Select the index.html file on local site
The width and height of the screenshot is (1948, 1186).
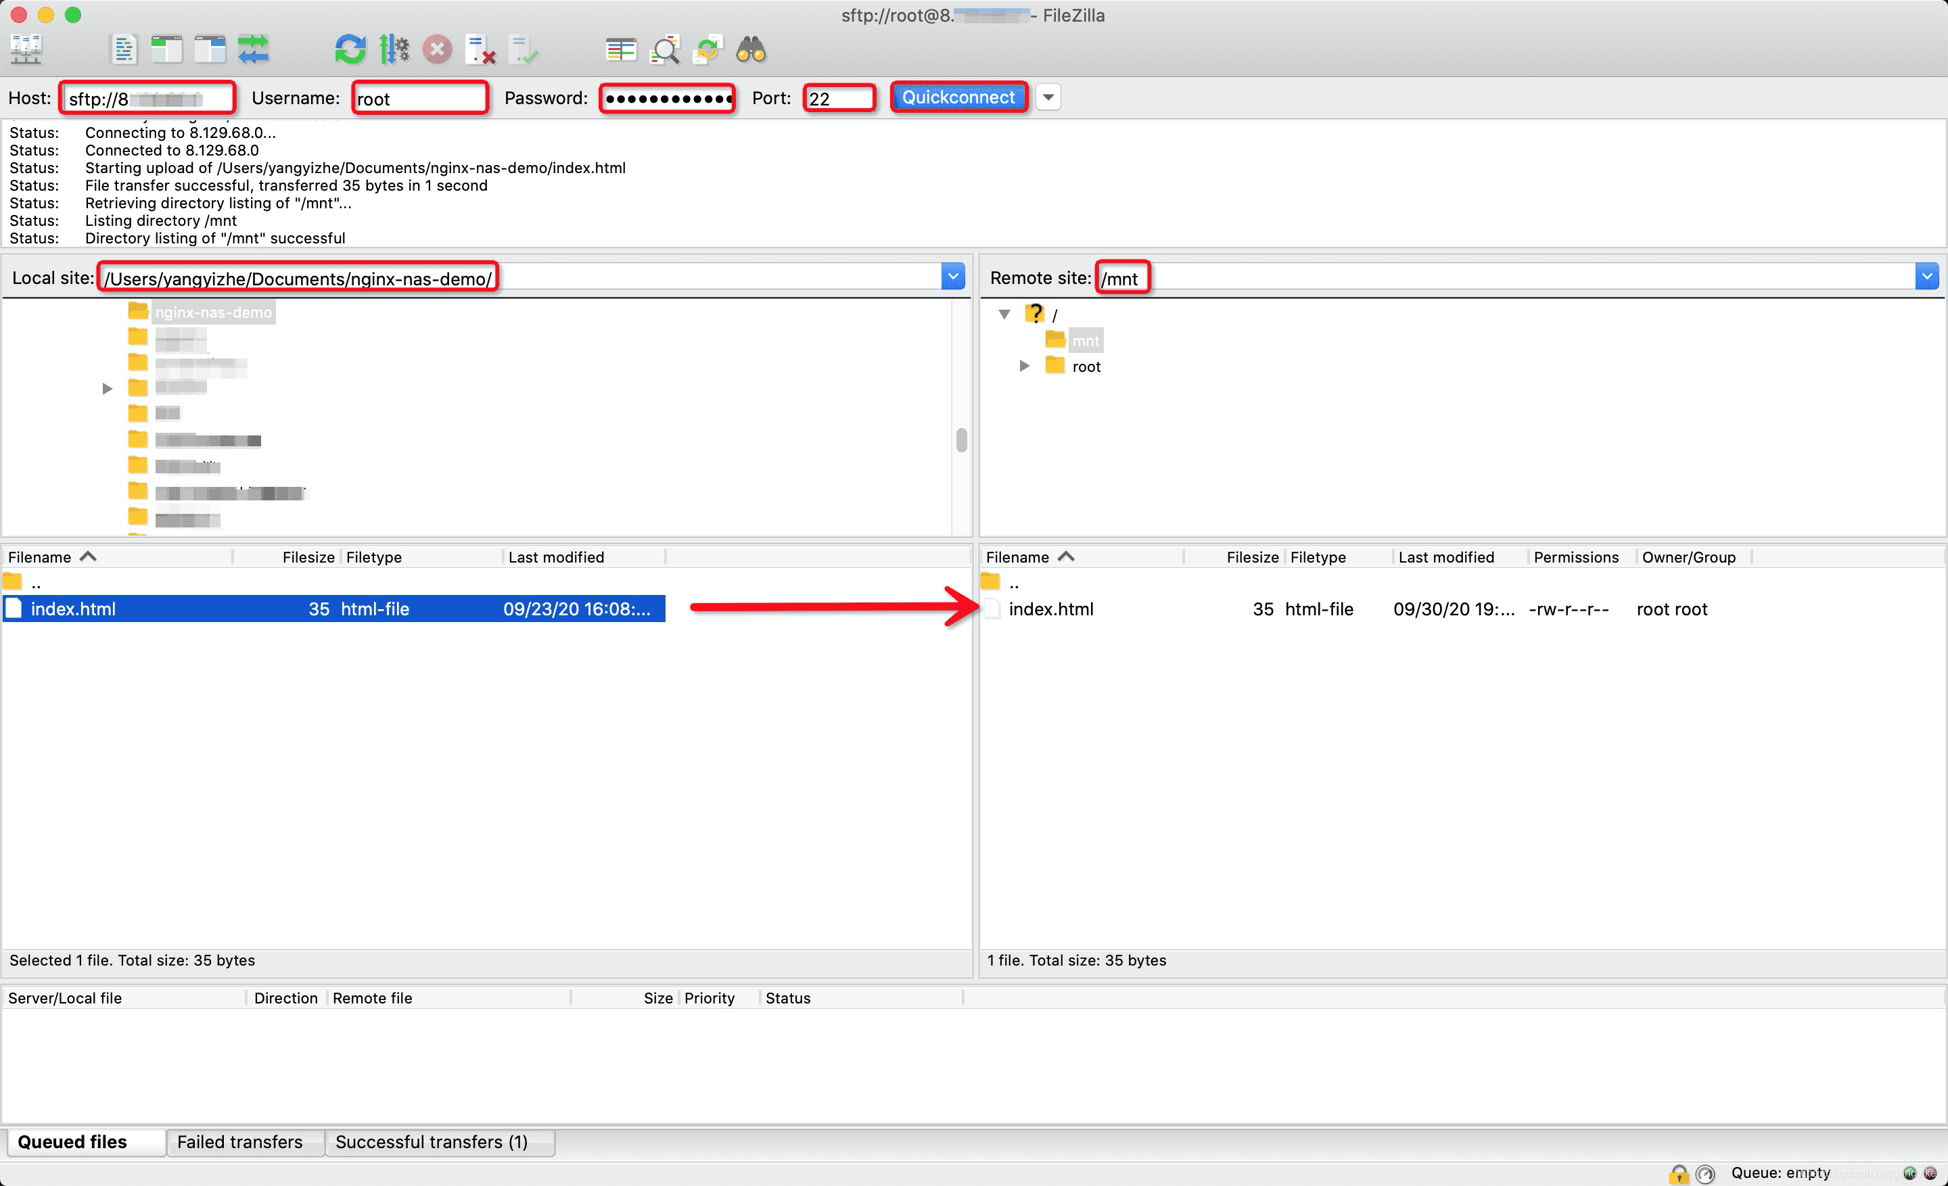pyautogui.click(x=72, y=609)
